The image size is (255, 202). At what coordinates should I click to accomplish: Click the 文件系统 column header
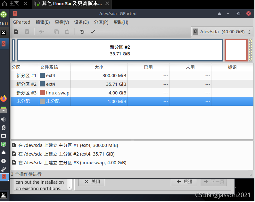coord(55,67)
